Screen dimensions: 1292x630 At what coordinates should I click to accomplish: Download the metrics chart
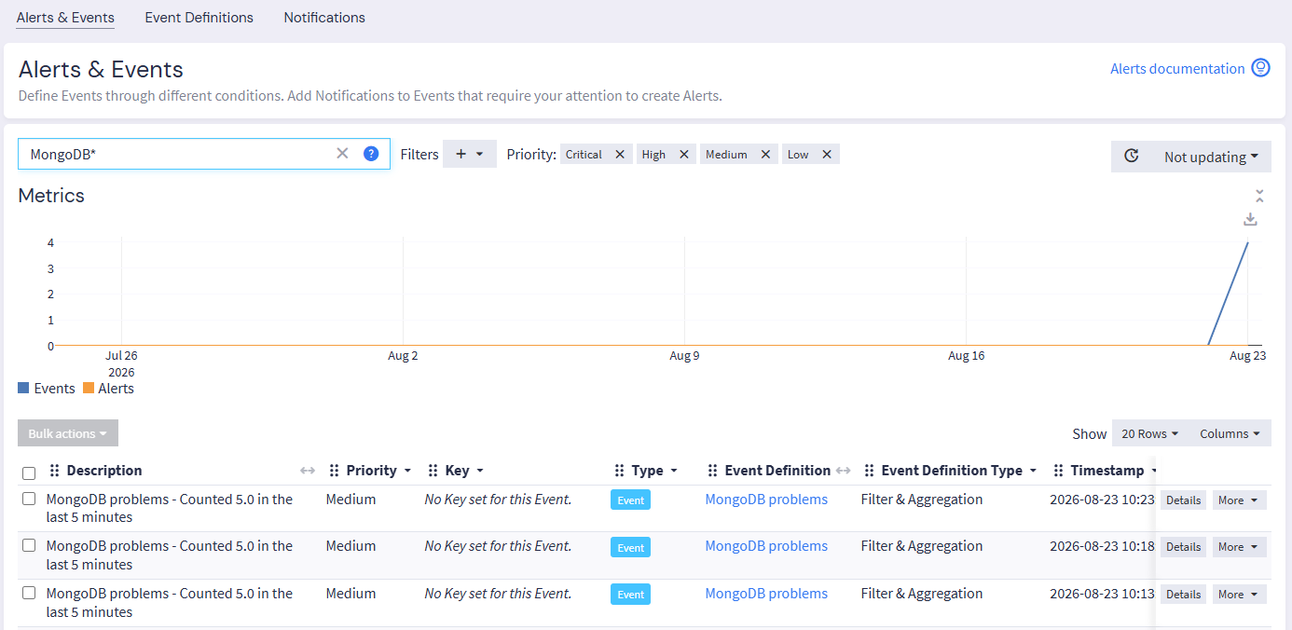1251,219
